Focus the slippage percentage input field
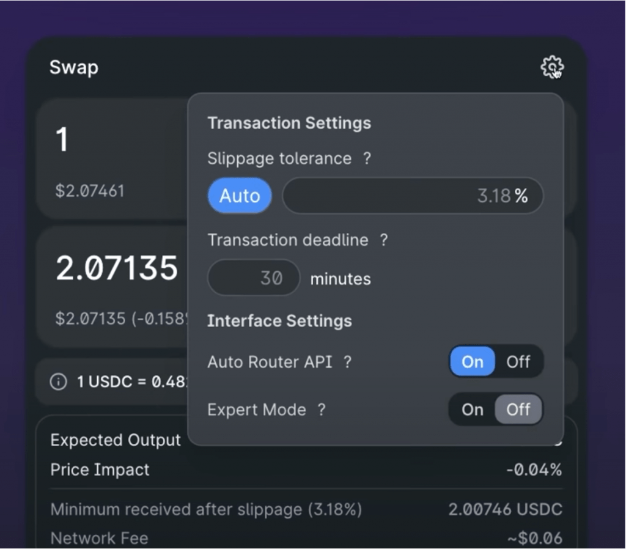The image size is (626, 549). (403, 196)
